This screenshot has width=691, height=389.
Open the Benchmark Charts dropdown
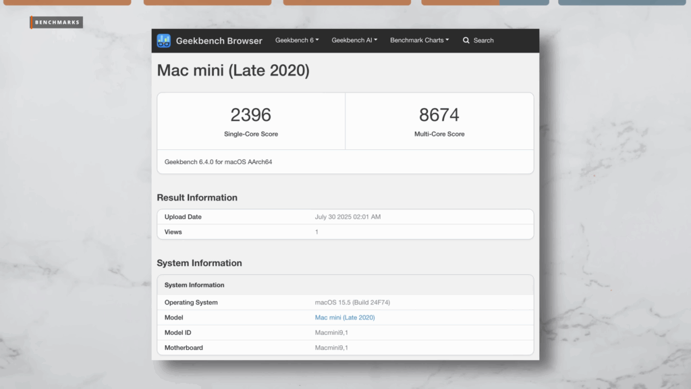419,41
